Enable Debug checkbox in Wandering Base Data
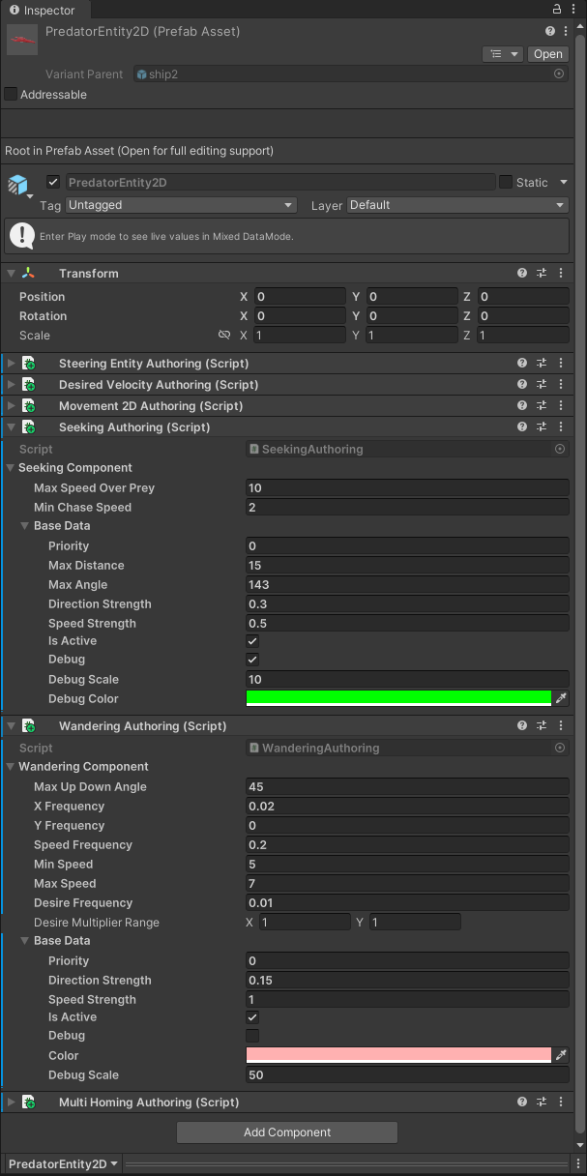587x1176 pixels. click(x=252, y=1036)
